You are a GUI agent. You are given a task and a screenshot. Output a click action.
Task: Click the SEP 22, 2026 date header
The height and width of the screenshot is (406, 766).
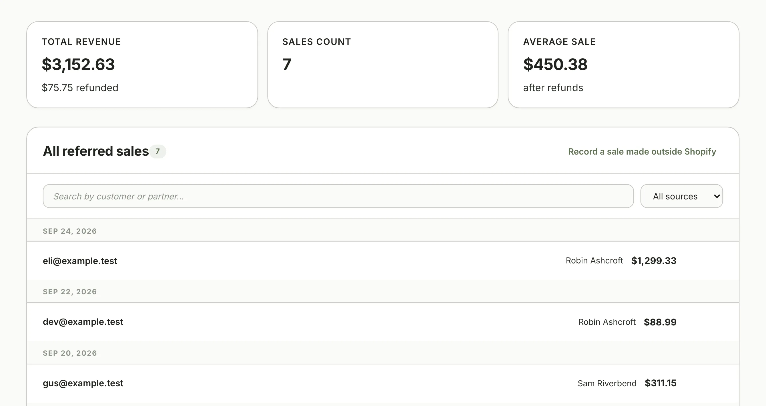(70, 291)
